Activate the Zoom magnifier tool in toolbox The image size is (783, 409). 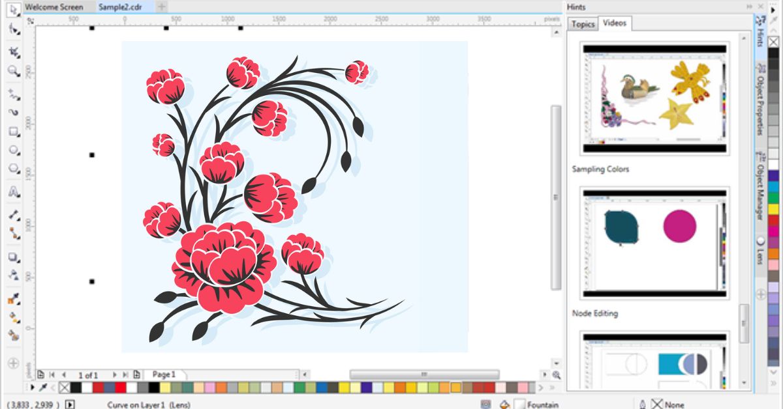[14, 71]
